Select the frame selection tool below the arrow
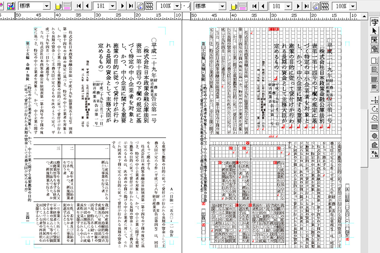This screenshot has height=253, width=380. coord(375,40)
